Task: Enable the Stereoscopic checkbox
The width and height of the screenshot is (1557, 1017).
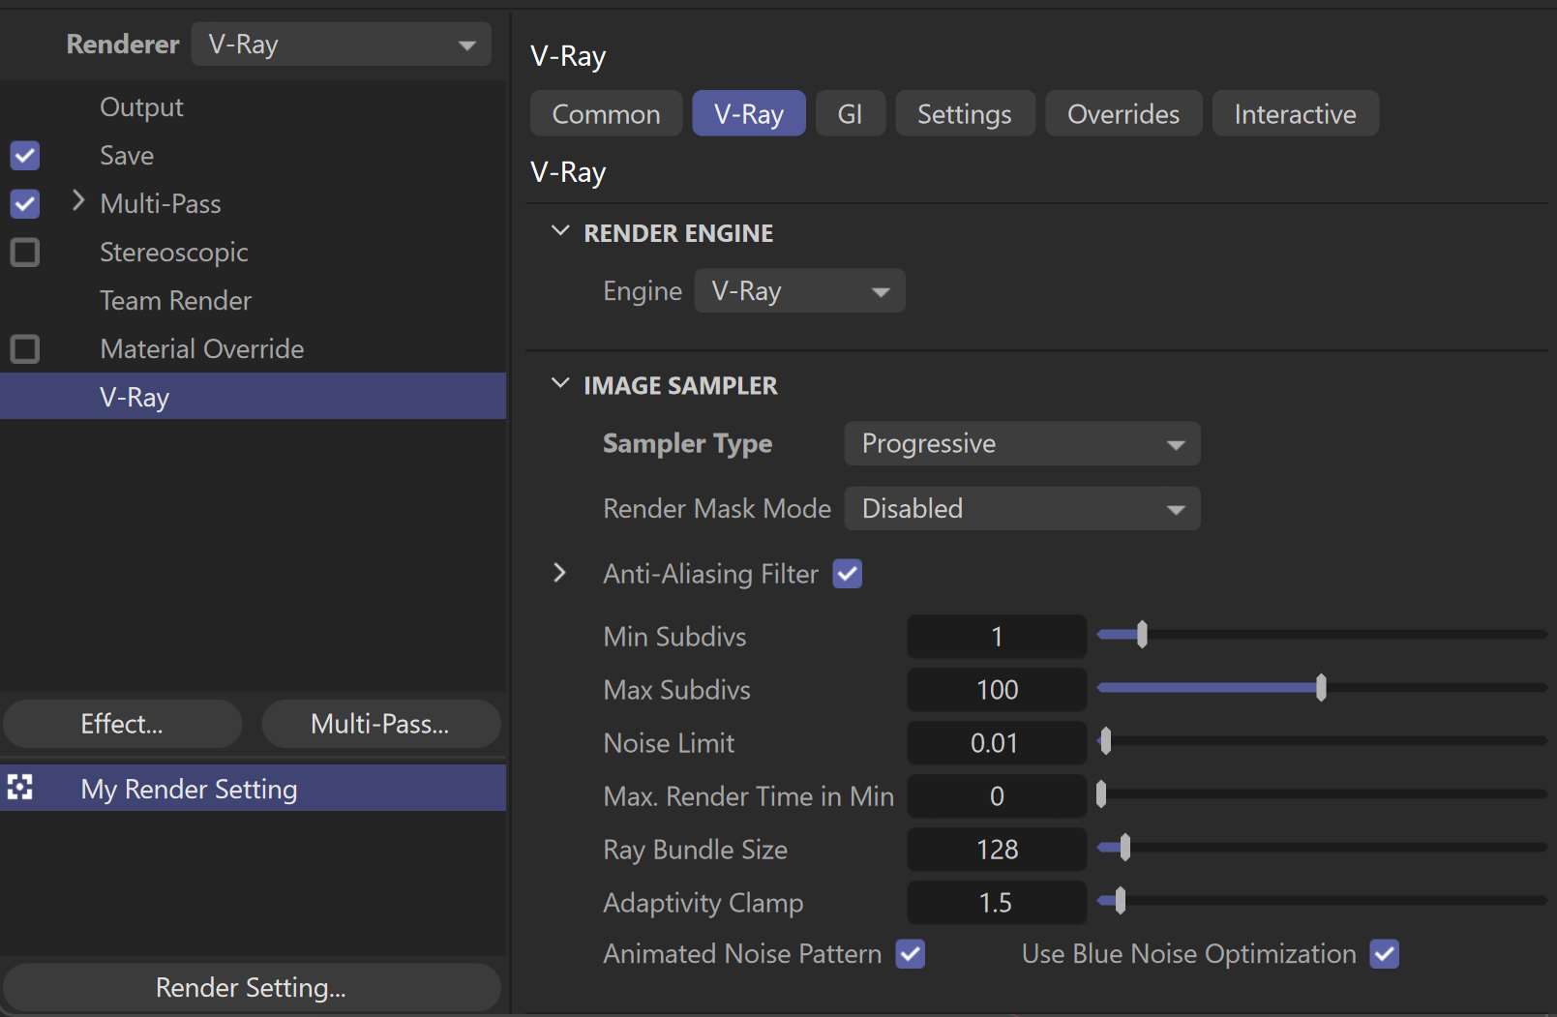Action: (x=25, y=253)
